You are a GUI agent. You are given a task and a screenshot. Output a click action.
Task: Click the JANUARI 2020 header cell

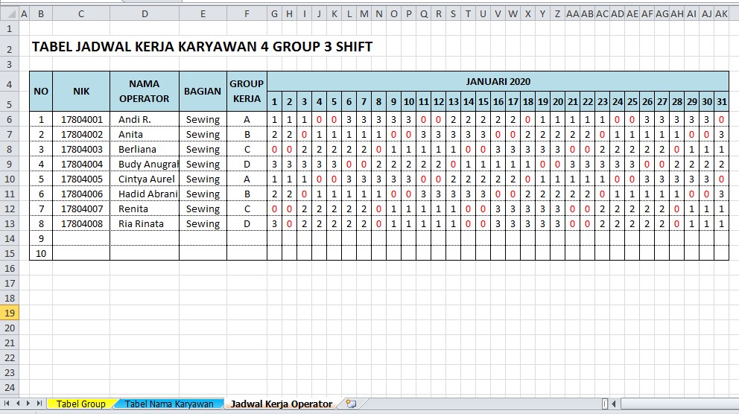click(497, 81)
